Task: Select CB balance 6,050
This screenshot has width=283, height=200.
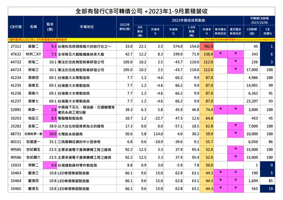Action: point(253,142)
